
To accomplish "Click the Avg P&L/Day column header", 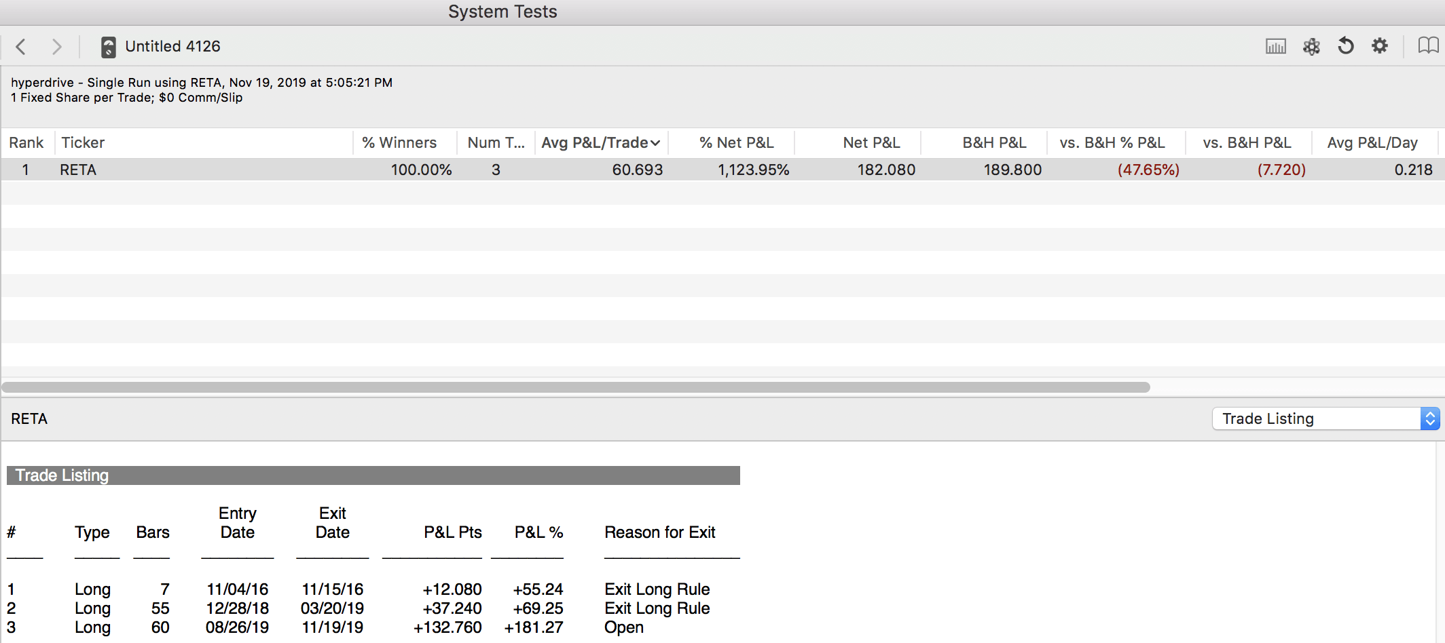I will (1372, 143).
